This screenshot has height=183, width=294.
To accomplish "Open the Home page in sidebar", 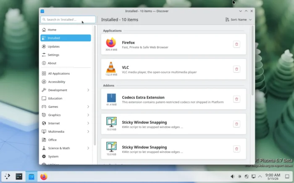I will [x=66, y=30].
